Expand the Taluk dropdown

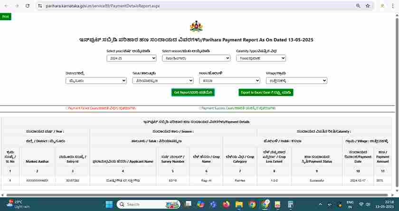pos(163,81)
